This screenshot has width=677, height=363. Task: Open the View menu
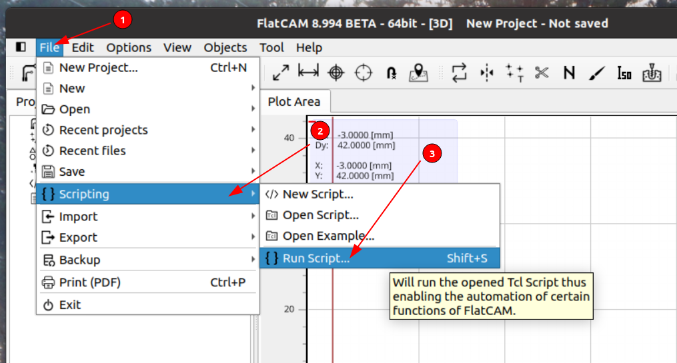pyautogui.click(x=177, y=47)
